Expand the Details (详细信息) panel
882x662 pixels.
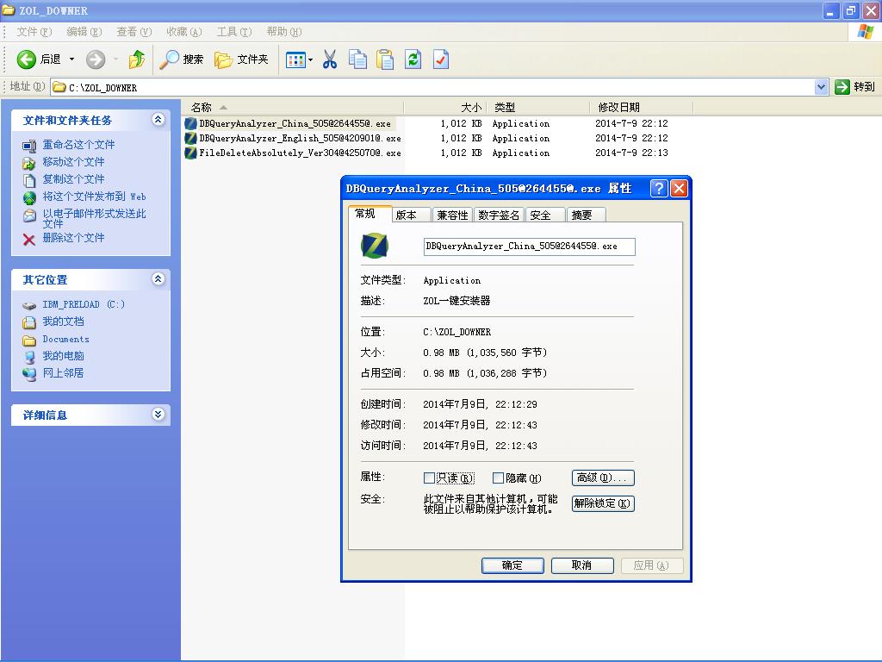coord(158,415)
